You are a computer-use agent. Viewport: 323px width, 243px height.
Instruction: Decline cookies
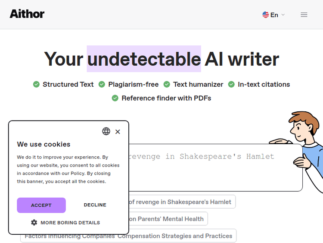(x=95, y=205)
